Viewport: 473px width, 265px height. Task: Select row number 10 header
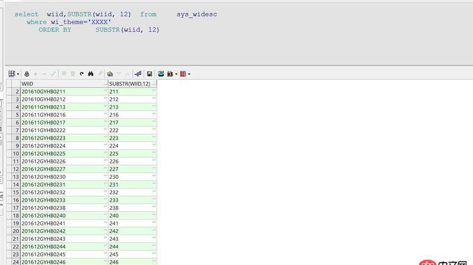tap(16, 153)
